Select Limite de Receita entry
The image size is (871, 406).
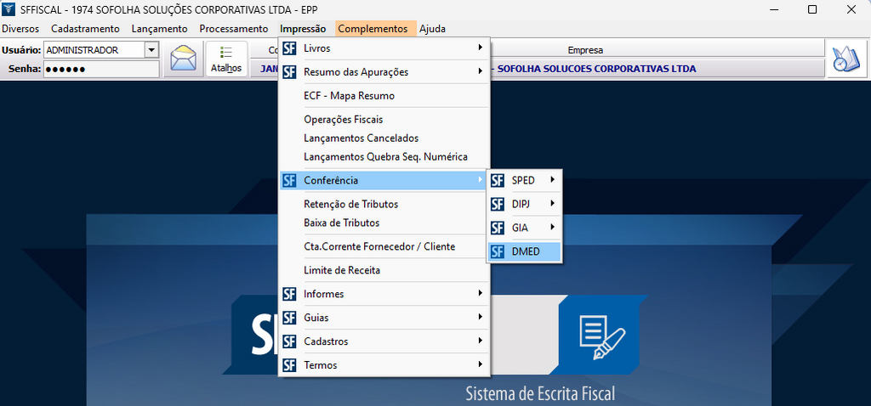click(341, 270)
